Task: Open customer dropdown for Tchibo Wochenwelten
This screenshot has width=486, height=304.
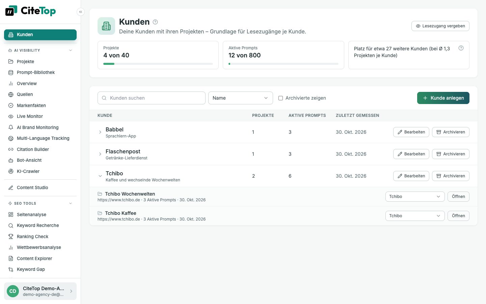Action: point(415,197)
